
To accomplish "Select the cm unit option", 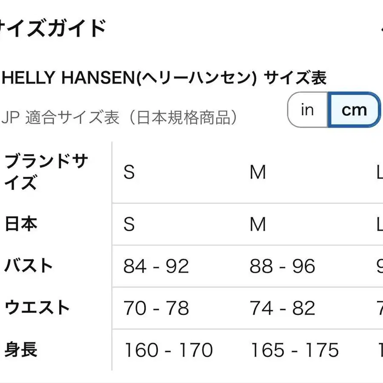I will click(354, 110).
